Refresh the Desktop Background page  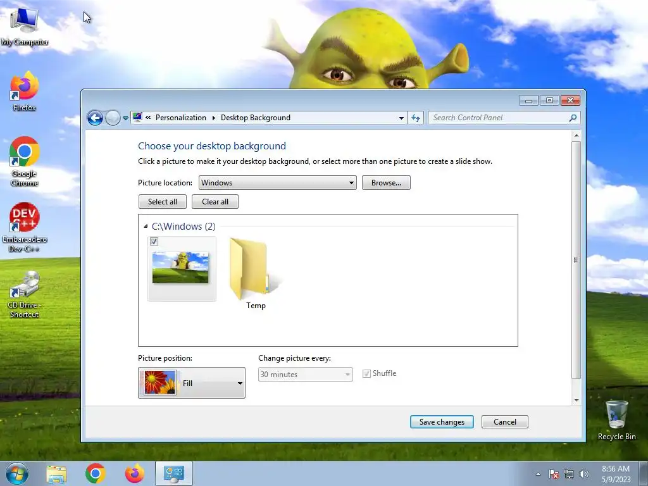pyautogui.click(x=416, y=118)
